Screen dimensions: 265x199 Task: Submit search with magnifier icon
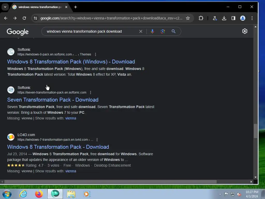[173, 31]
